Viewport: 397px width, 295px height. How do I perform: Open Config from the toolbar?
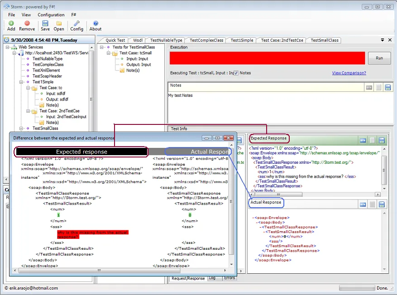pos(77,26)
